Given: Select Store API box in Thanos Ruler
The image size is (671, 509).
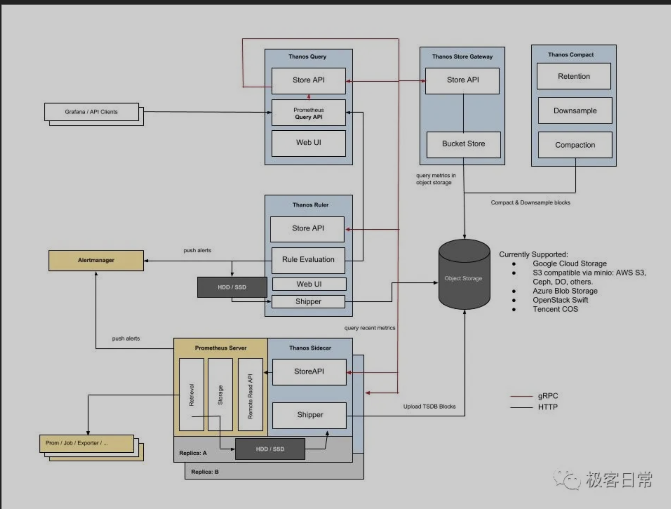Looking at the screenshot, I should coord(307,229).
